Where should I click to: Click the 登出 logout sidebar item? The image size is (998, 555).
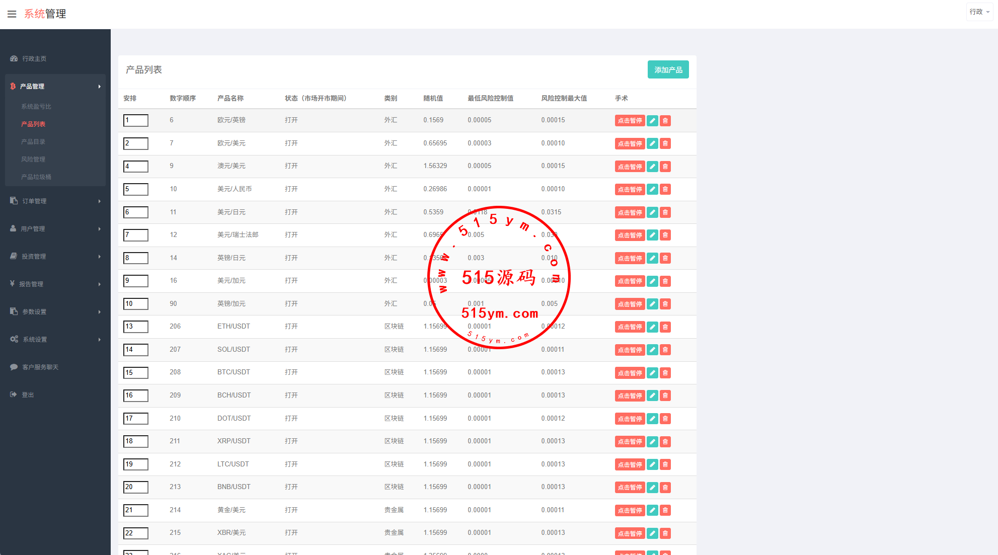click(28, 395)
